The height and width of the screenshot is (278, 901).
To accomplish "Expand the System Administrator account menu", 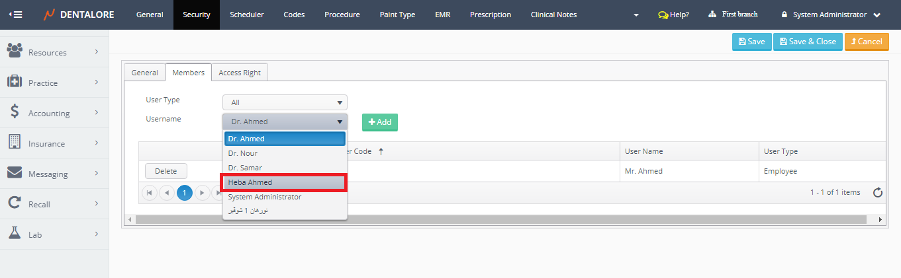I will click(x=831, y=15).
